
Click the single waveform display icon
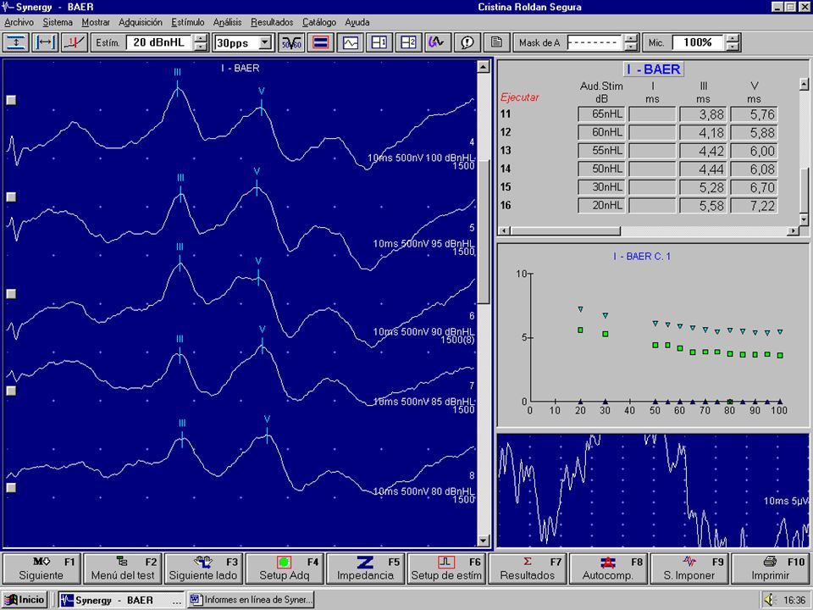(350, 42)
